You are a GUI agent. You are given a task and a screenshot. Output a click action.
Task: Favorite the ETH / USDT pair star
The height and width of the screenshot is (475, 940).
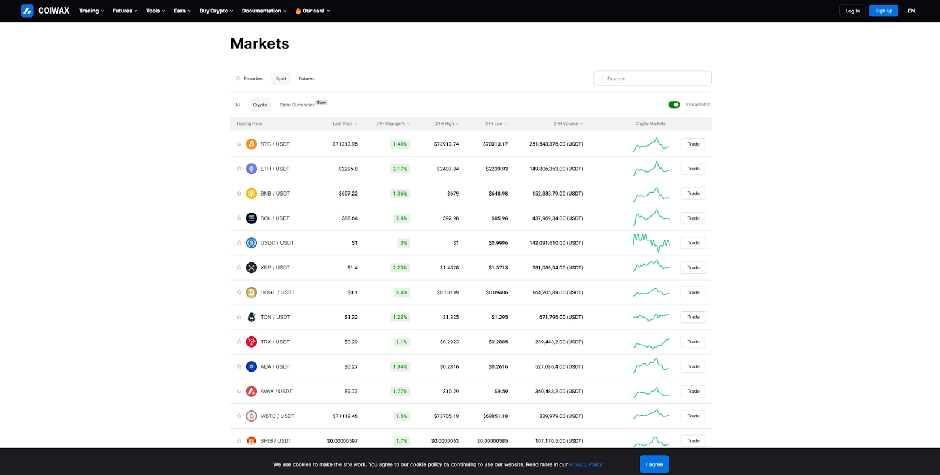pyautogui.click(x=239, y=169)
